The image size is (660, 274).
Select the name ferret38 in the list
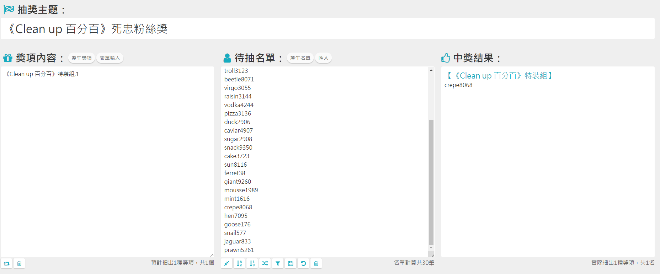(x=235, y=173)
